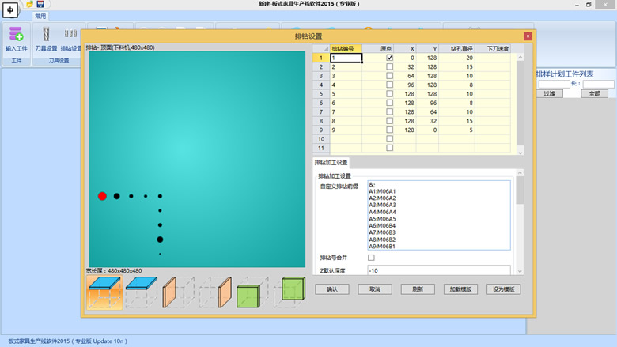617x347 pixels.
Task: Click the save icon in title bar
Action: pyautogui.click(x=40, y=4)
